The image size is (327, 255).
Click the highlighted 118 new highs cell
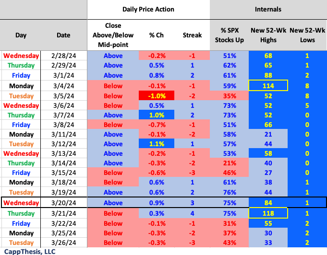[268, 213]
